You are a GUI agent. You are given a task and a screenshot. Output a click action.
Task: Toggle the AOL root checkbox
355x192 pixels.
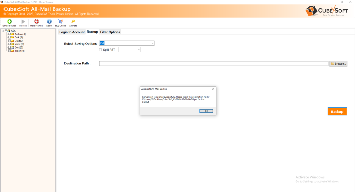coord(6,30)
